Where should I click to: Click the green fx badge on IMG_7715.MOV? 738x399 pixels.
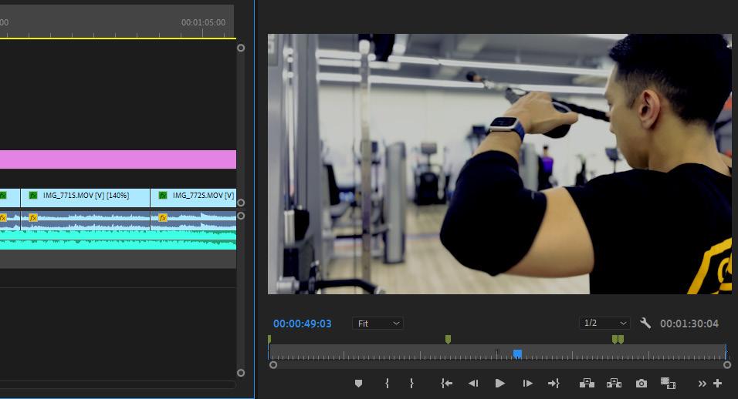click(33, 195)
